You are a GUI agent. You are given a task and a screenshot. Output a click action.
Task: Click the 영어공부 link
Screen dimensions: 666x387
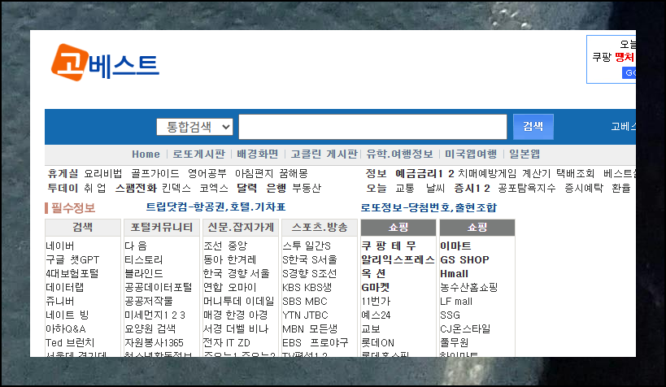[207, 173]
